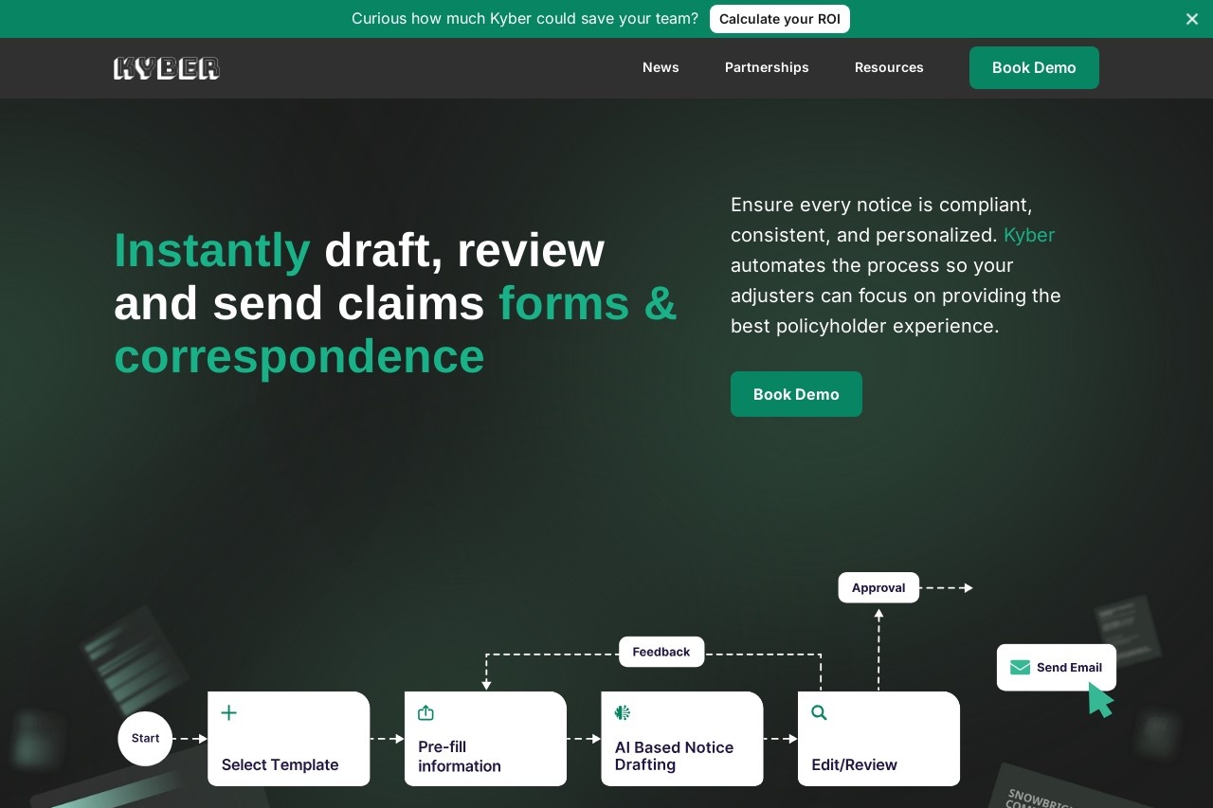This screenshot has height=808, width=1213.
Task: Click the Start circle node
Action: pyautogui.click(x=145, y=739)
